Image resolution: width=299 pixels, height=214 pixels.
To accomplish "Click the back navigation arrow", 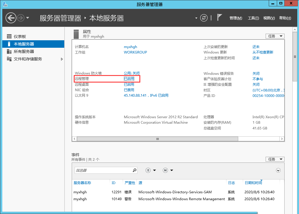I will 11,18.
